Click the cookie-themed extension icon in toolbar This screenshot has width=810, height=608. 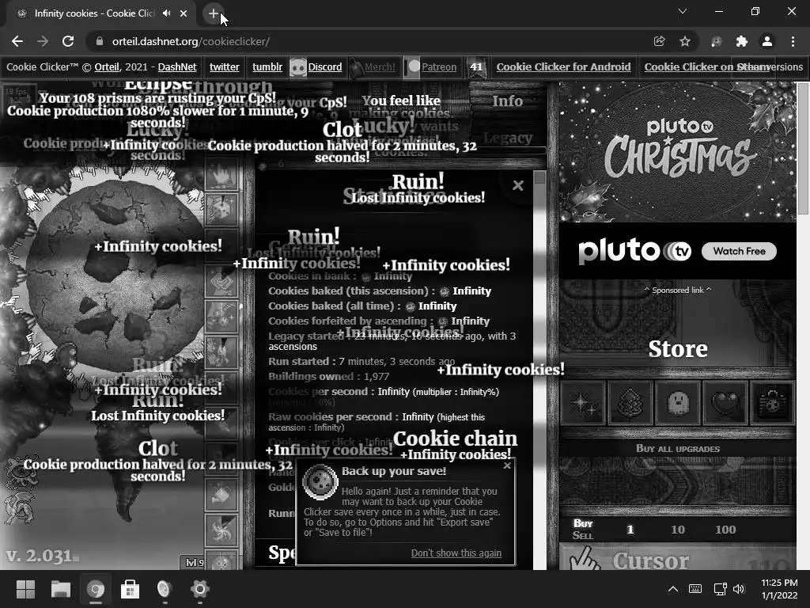[716, 41]
